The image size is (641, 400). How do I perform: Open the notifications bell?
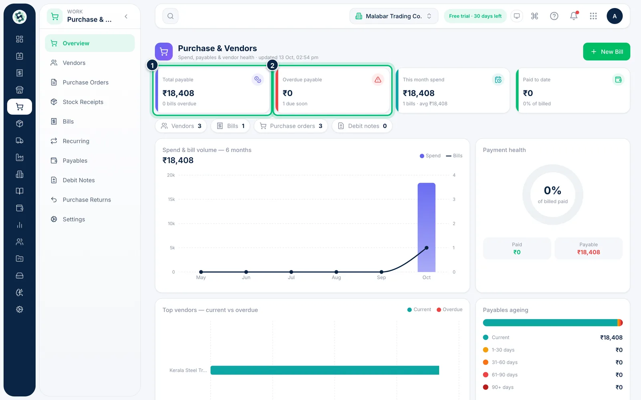tap(574, 16)
